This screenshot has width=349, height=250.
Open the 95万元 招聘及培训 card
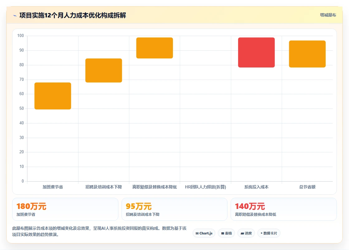pos(174,209)
